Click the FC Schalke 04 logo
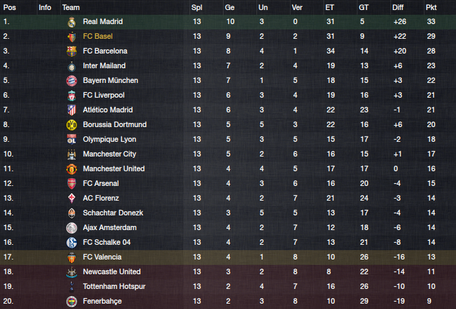 pyautogui.click(x=72, y=243)
